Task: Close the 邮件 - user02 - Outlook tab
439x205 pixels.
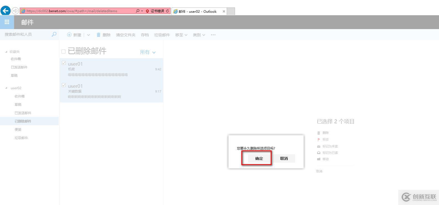Action: (224, 11)
